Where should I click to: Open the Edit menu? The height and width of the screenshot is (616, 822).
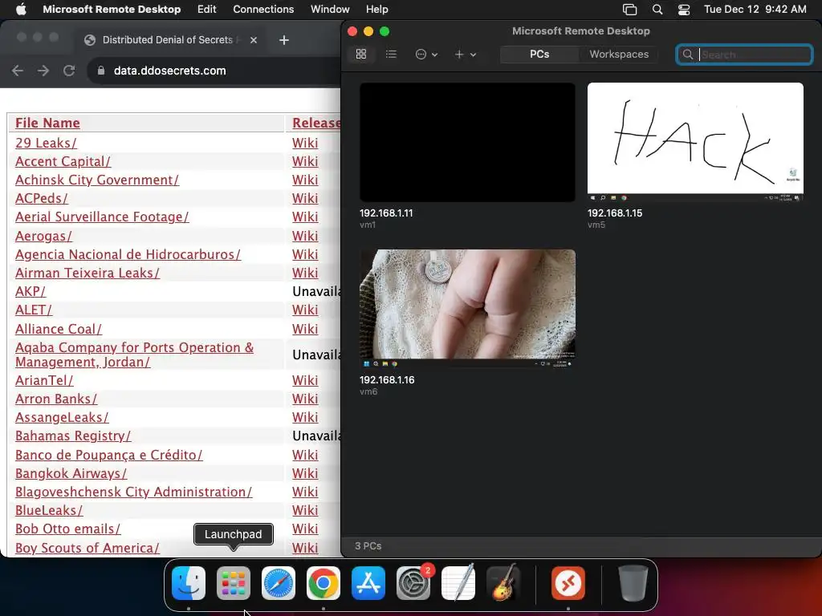206,9
